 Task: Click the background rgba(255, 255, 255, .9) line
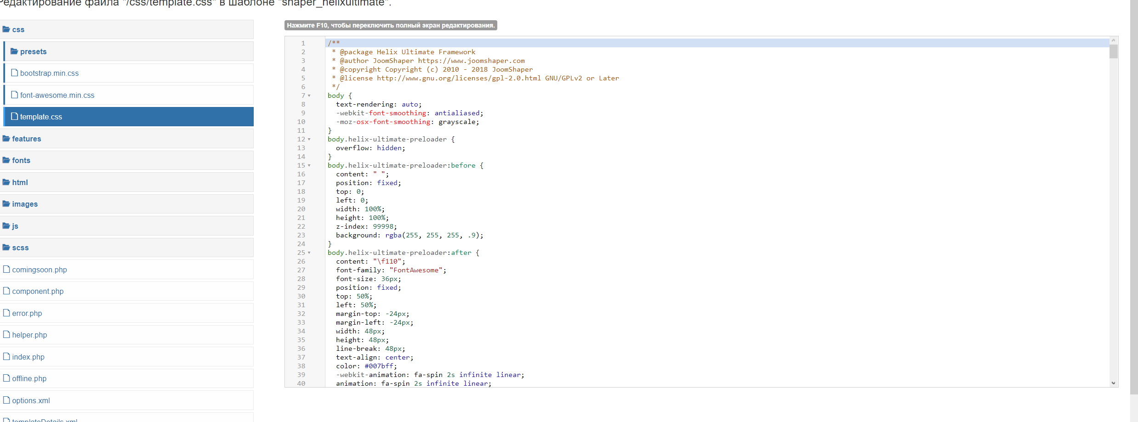point(410,235)
